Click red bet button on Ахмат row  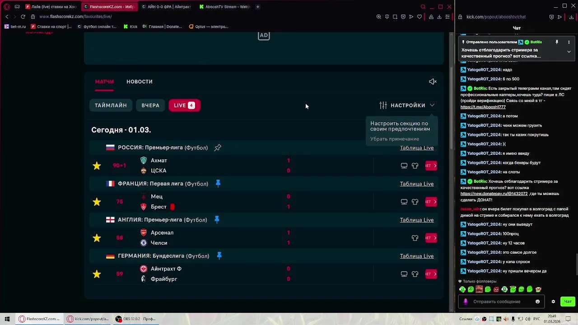tap(431, 166)
